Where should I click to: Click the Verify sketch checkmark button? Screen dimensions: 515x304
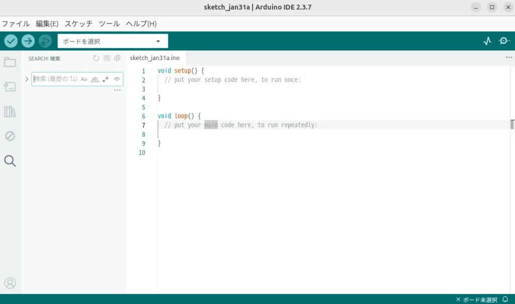click(11, 41)
